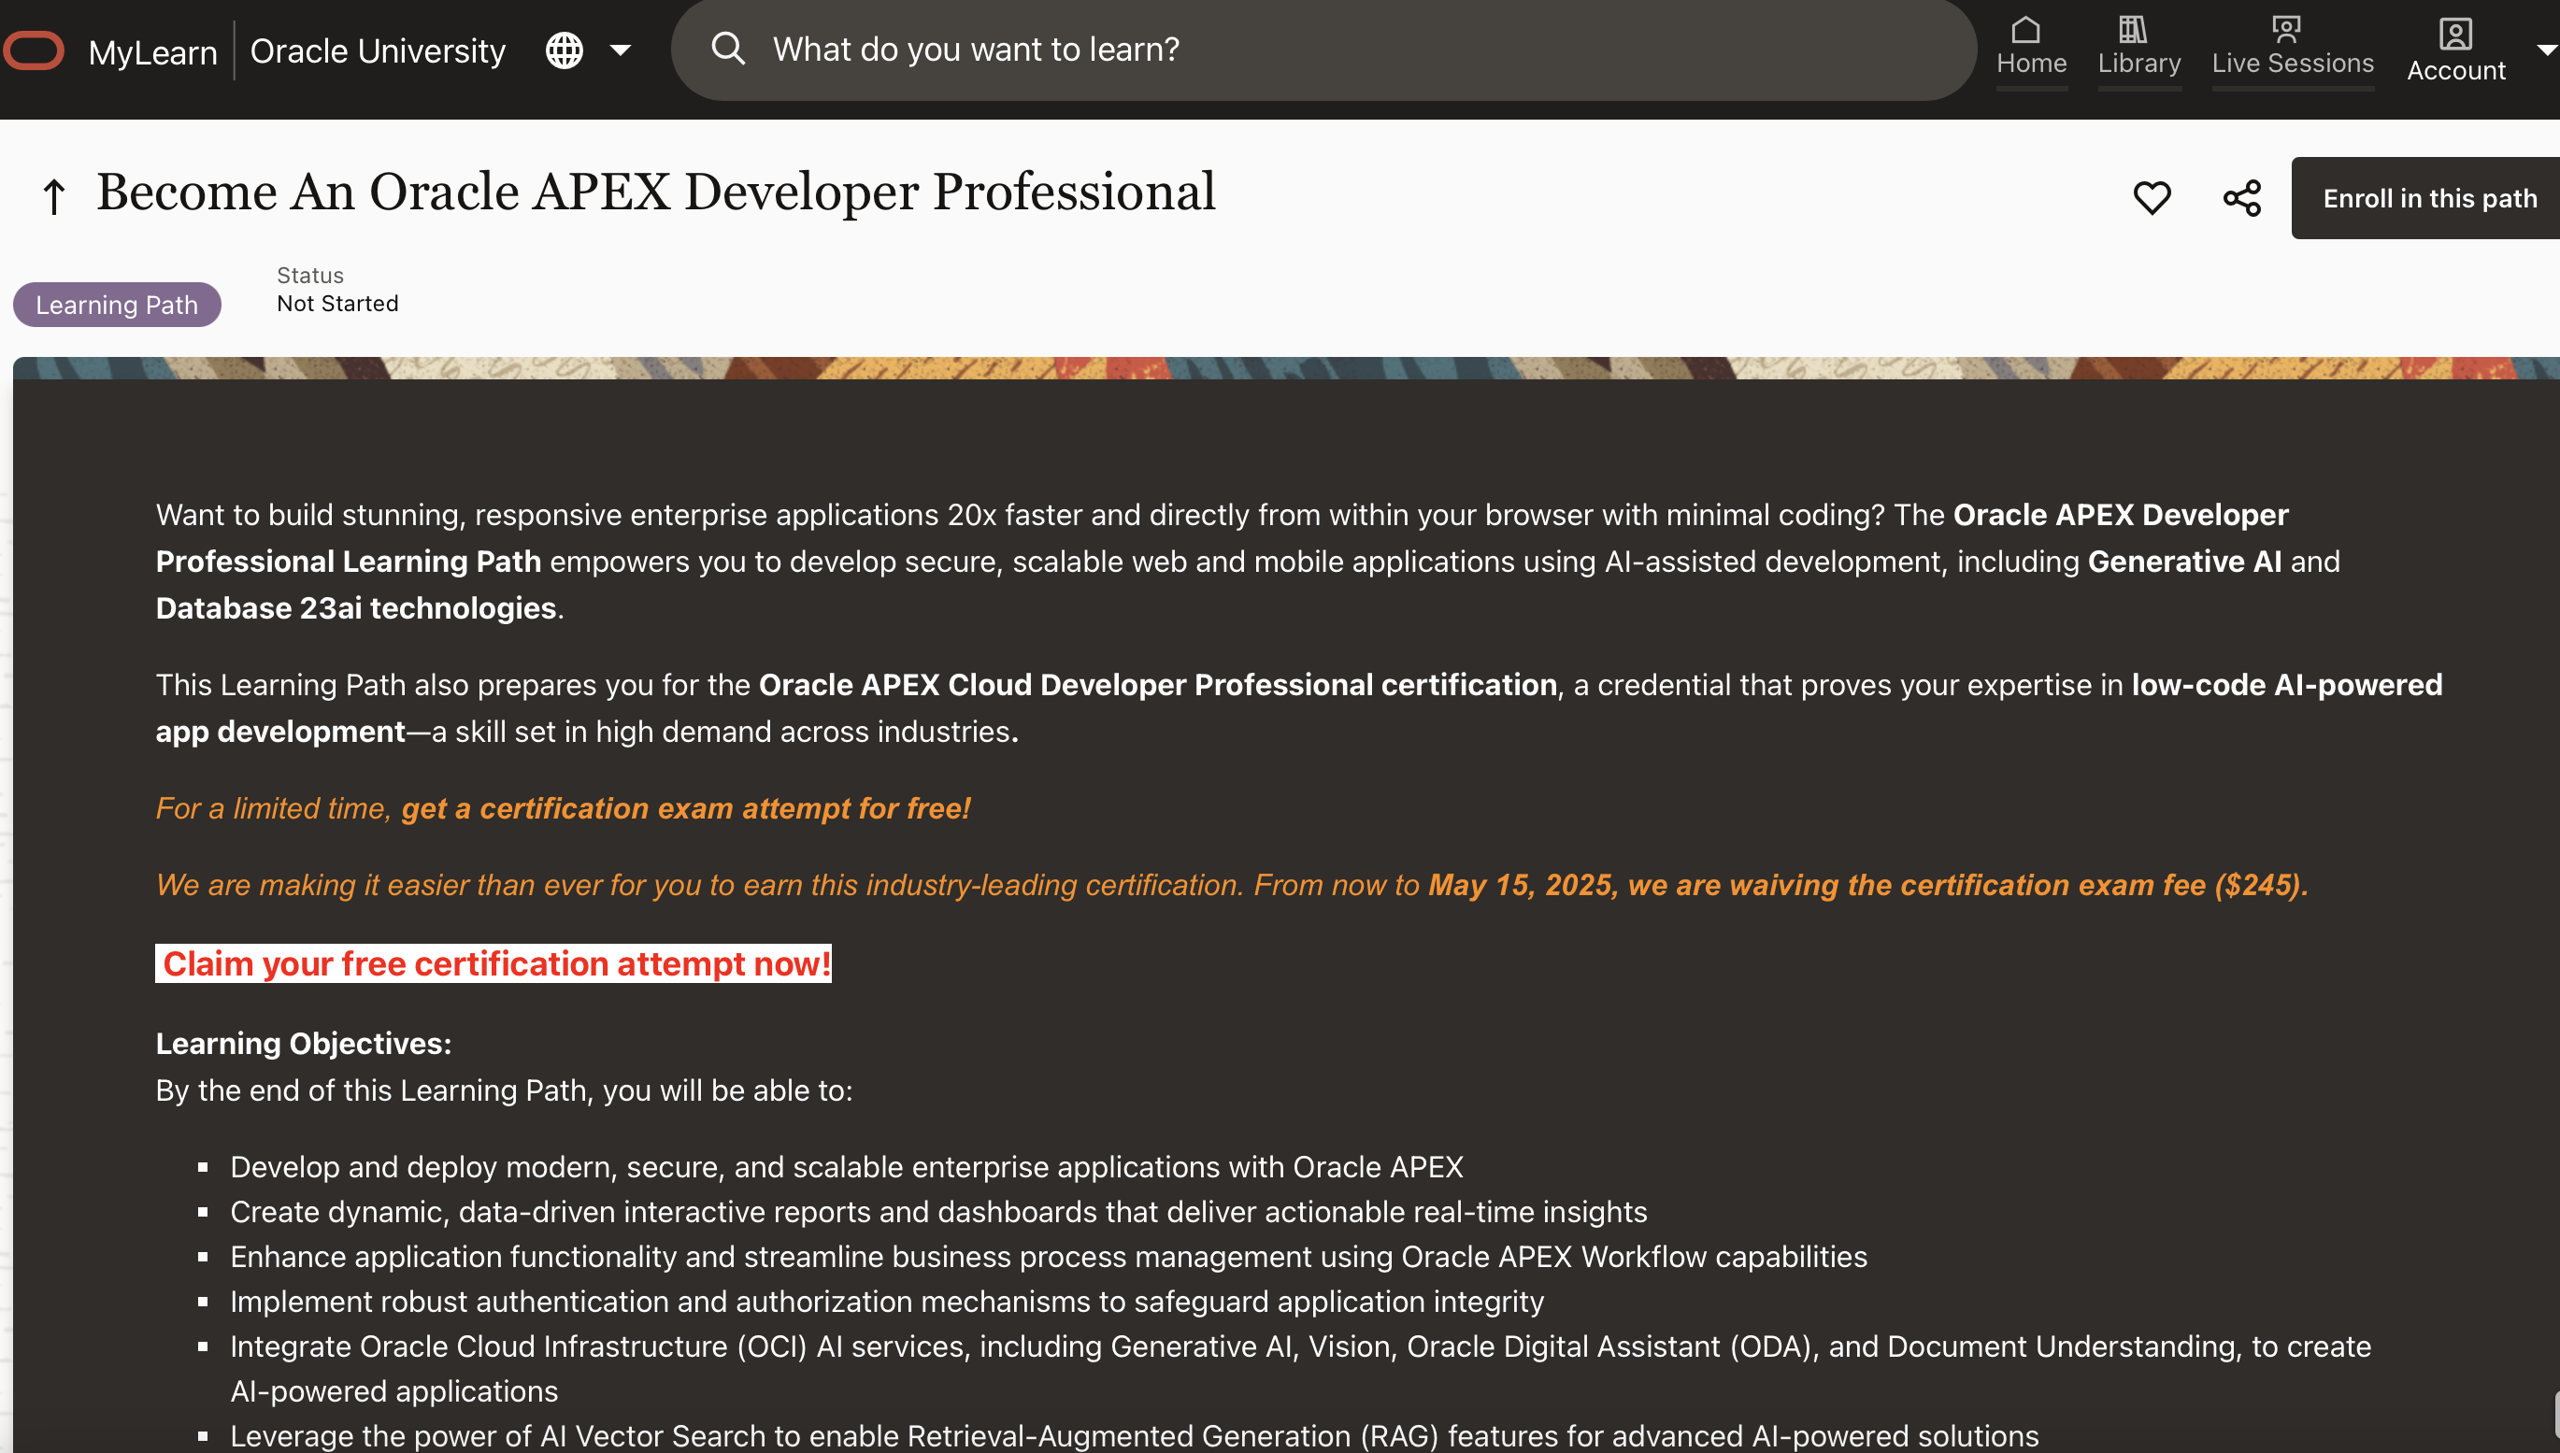Viewport: 2560px width, 1453px height.
Task: Click MyLearn text in header
Action: tap(152, 50)
